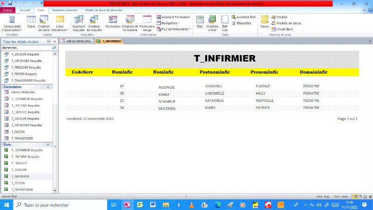Click the DomainInfir column header
The image size is (373, 210).
click(313, 72)
